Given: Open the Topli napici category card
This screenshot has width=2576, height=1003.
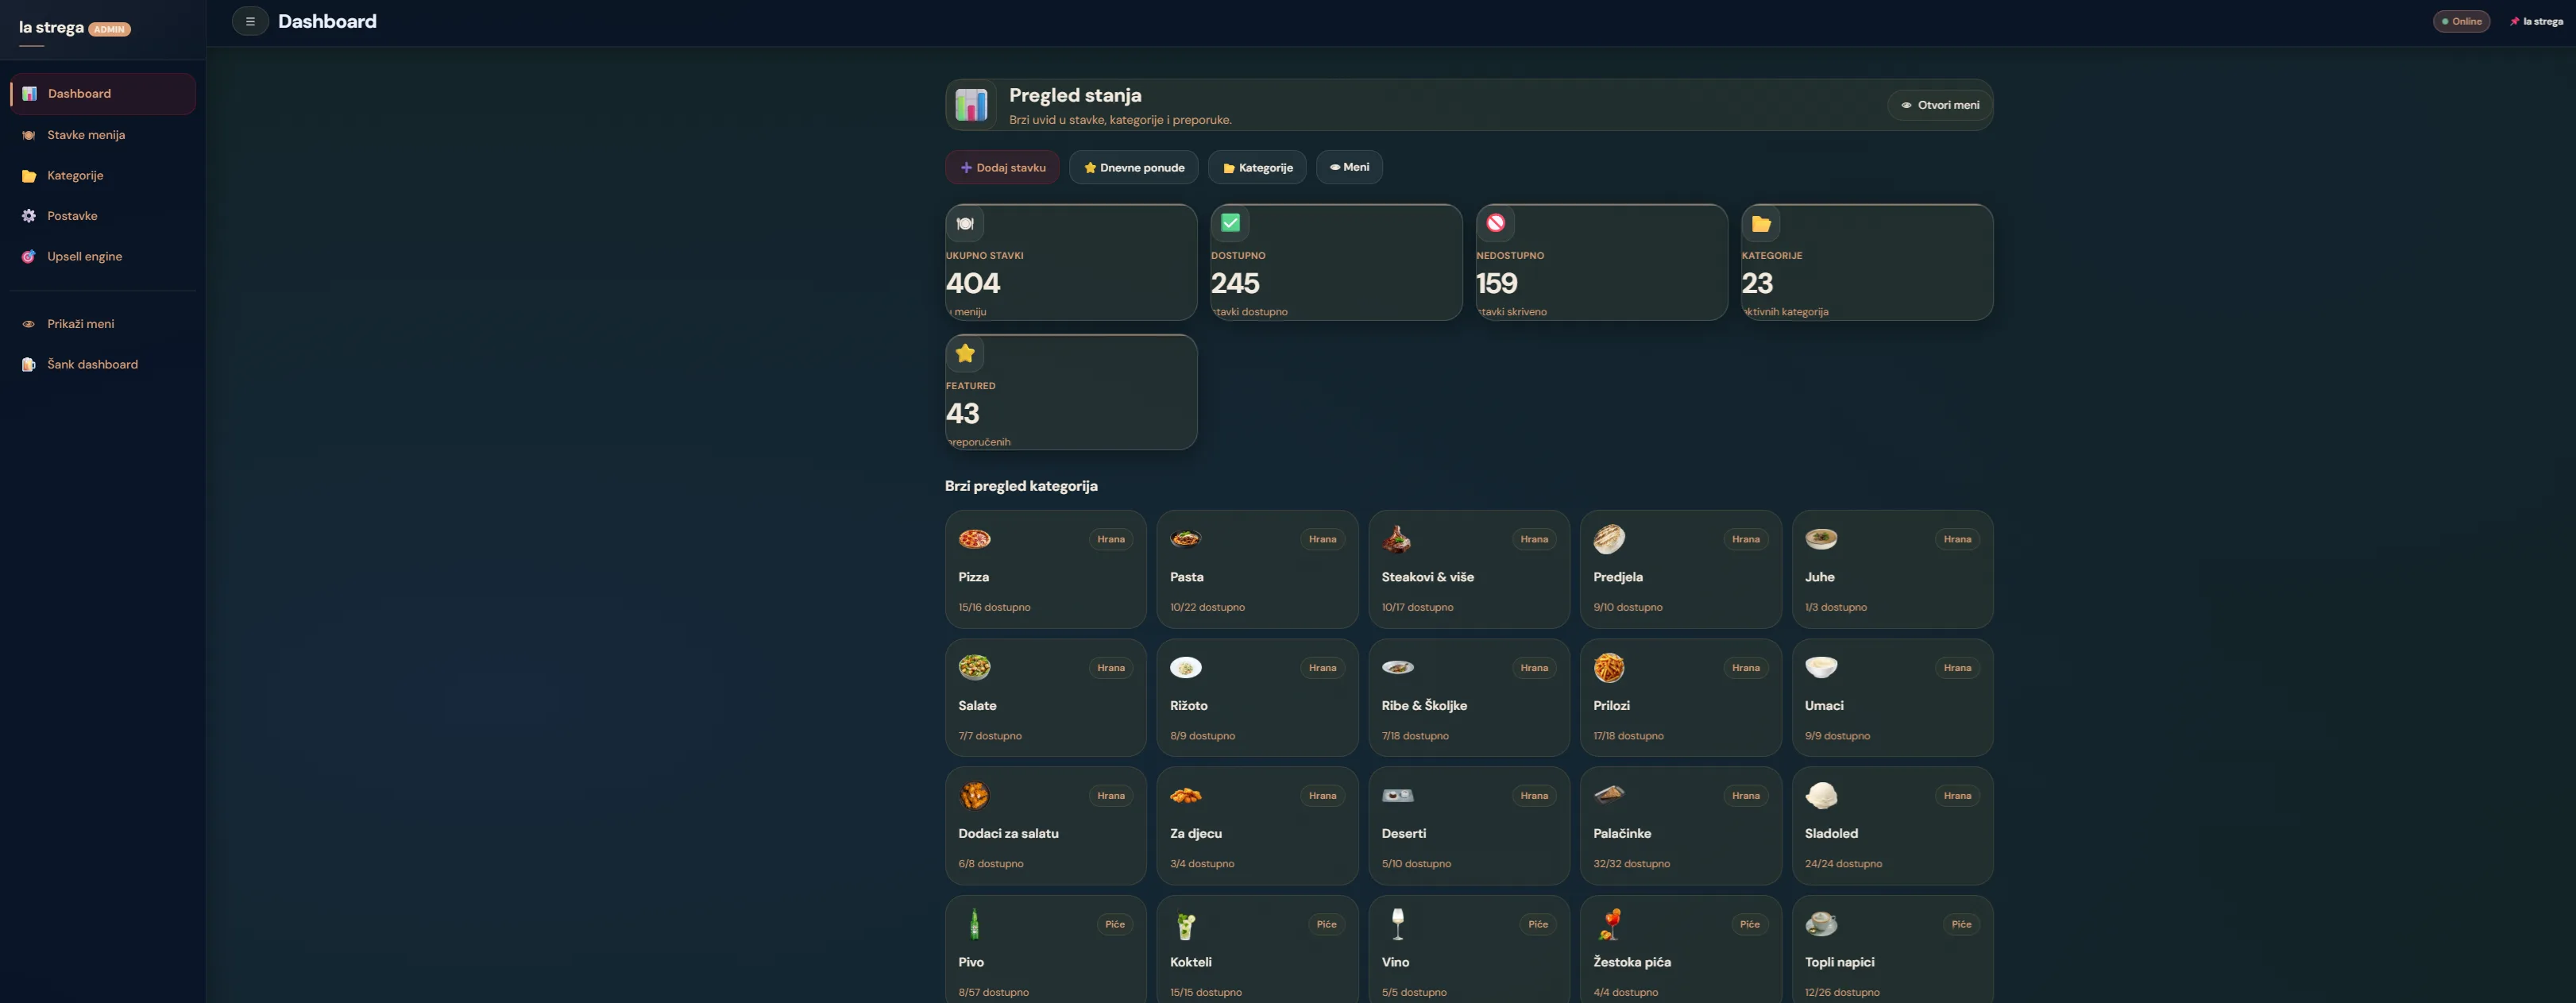Looking at the screenshot, I should point(1892,949).
